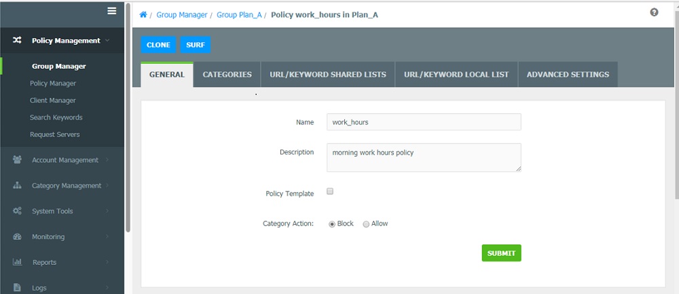Open Search Keywords in sidebar
The height and width of the screenshot is (294, 679).
pos(56,117)
